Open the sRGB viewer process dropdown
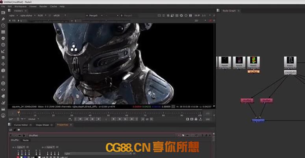This screenshot has height=158, width=305. click(60, 15)
